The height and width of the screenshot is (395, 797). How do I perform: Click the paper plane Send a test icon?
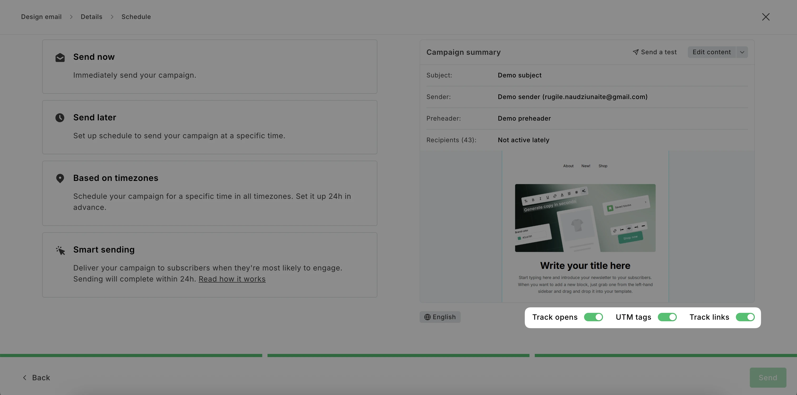(635, 52)
